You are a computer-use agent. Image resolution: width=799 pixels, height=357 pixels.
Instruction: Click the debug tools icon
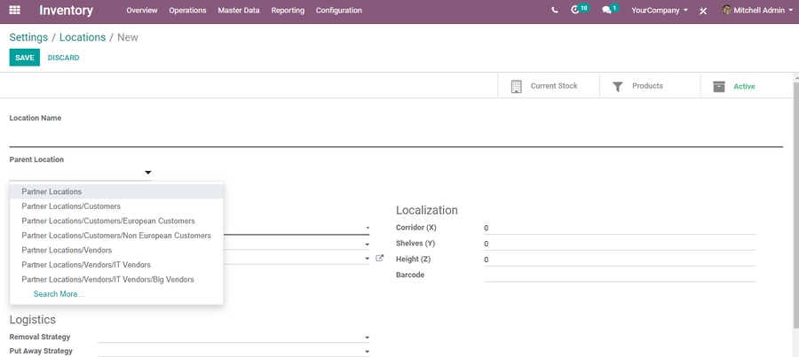coord(703,11)
